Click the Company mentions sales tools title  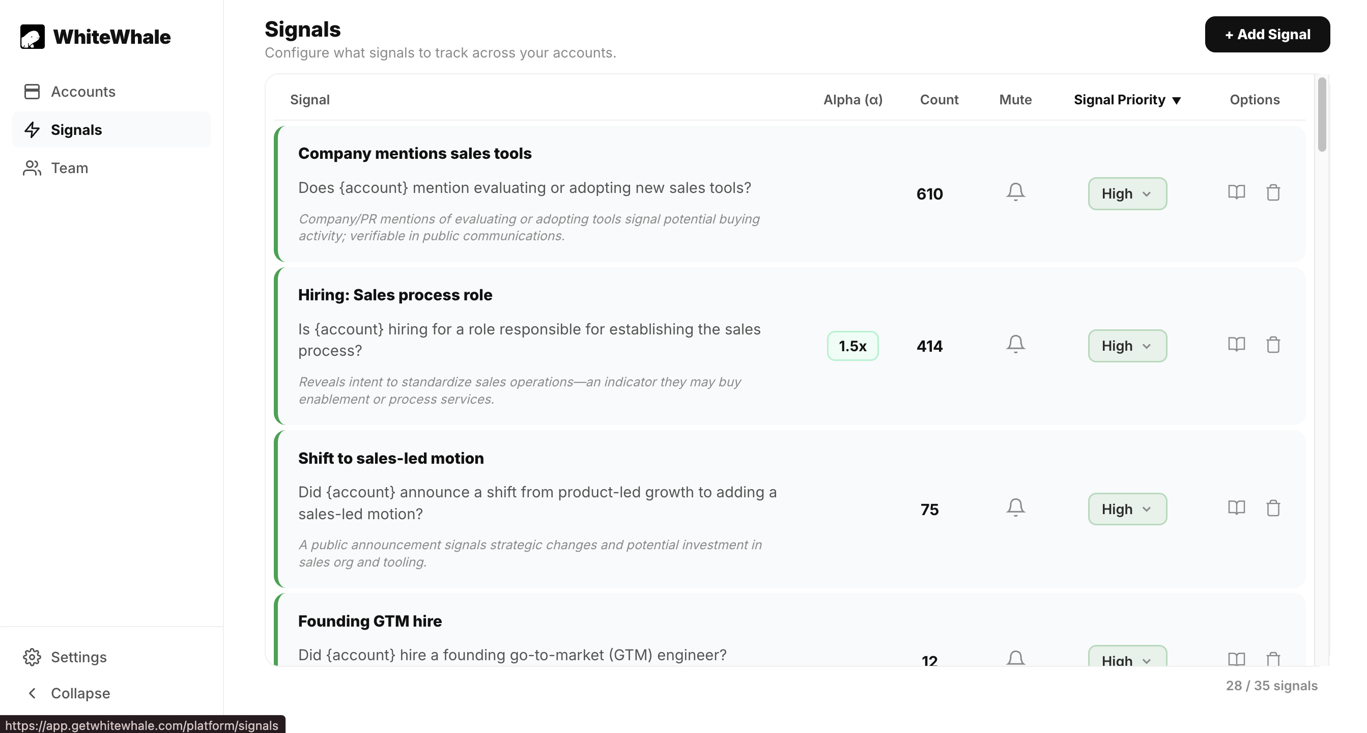pos(414,153)
